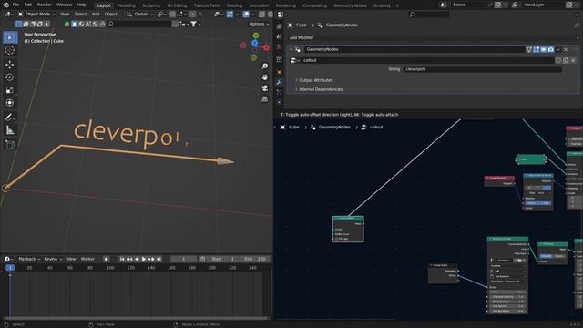Select the Select Box tool in viewport toolbar
The height and width of the screenshot is (328, 583).
10,37
